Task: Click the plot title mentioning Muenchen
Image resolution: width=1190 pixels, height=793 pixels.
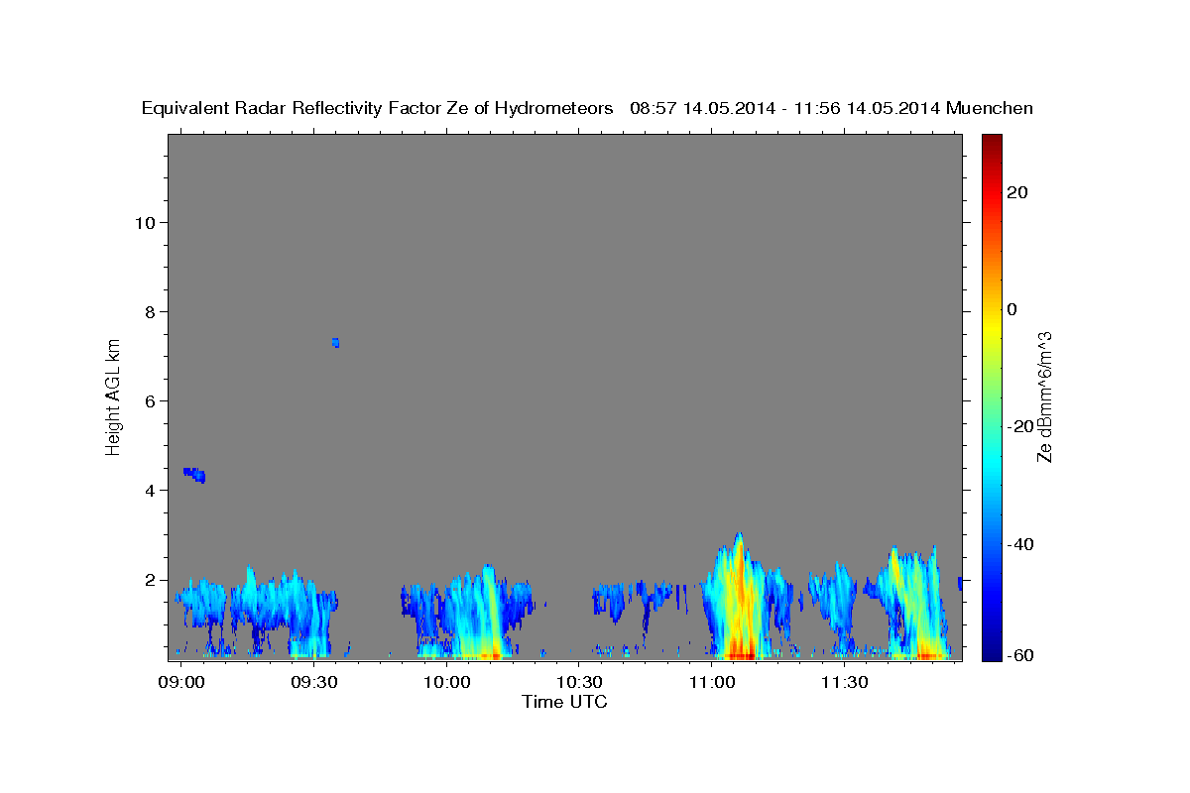Action: 587,108
